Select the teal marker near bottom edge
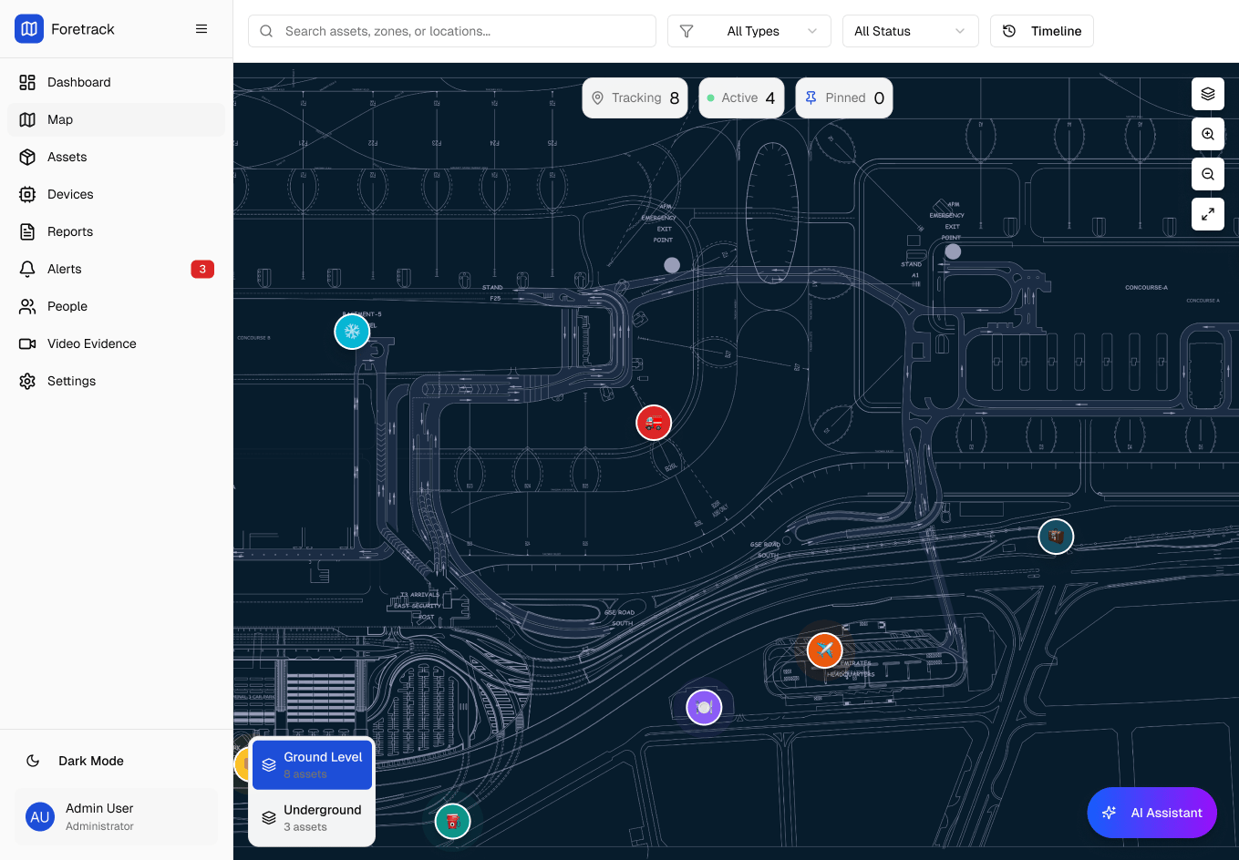The width and height of the screenshot is (1239, 860). [453, 822]
